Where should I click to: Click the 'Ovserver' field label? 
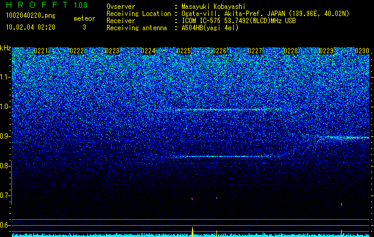(121, 7)
